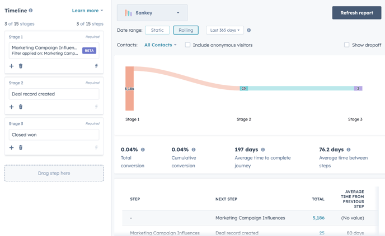Image resolution: width=385 pixels, height=236 pixels.
Task: Click the Marketing Campaign Influences step field
Action: pyautogui.click(x=54, y=51)
